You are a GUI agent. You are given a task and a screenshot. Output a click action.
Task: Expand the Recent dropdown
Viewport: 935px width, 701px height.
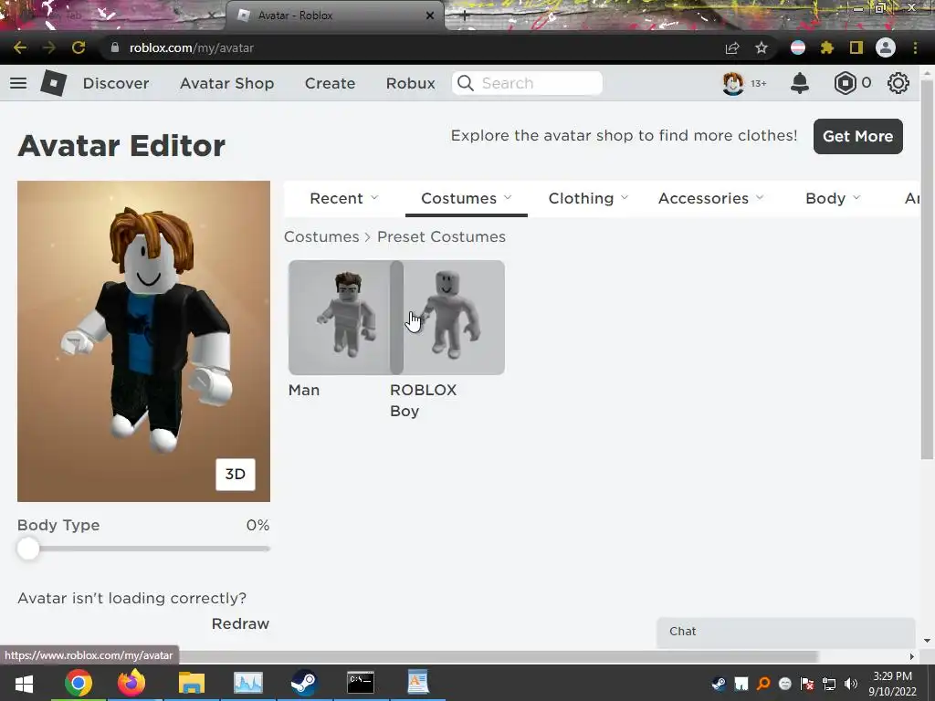pos(344,198)
